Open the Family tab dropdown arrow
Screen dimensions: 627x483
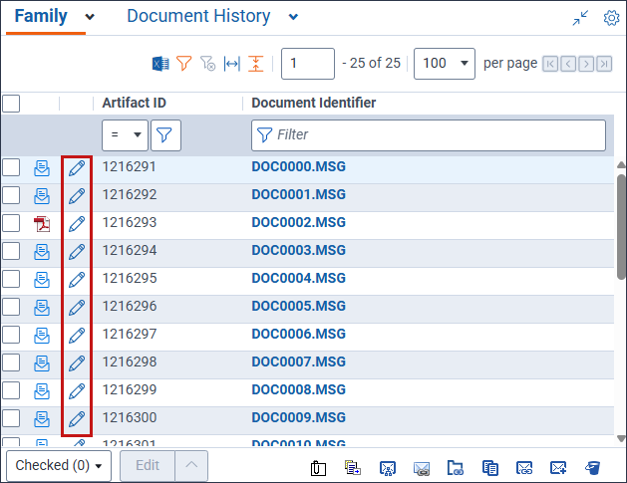click(90, 17)
